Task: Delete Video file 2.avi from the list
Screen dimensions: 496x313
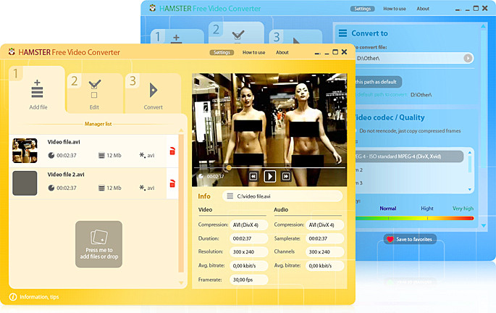Action: [172, 183]
